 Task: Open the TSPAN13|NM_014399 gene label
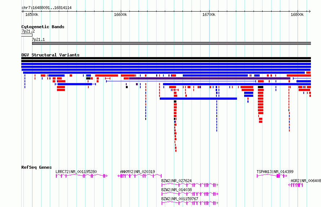(x=275, y=172)
